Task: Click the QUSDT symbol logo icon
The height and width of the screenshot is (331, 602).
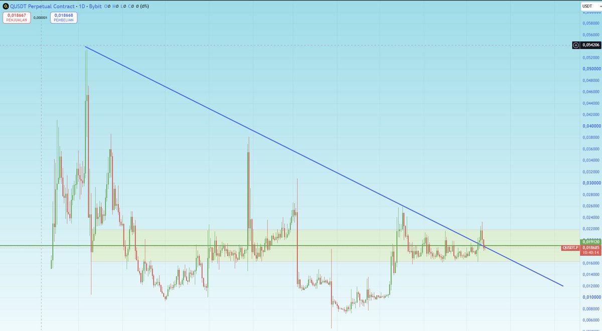Action: click(x=6, y=6)
